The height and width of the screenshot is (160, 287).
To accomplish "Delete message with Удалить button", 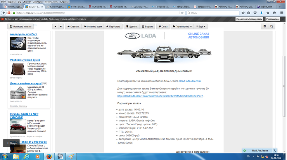I will point(132,26).
